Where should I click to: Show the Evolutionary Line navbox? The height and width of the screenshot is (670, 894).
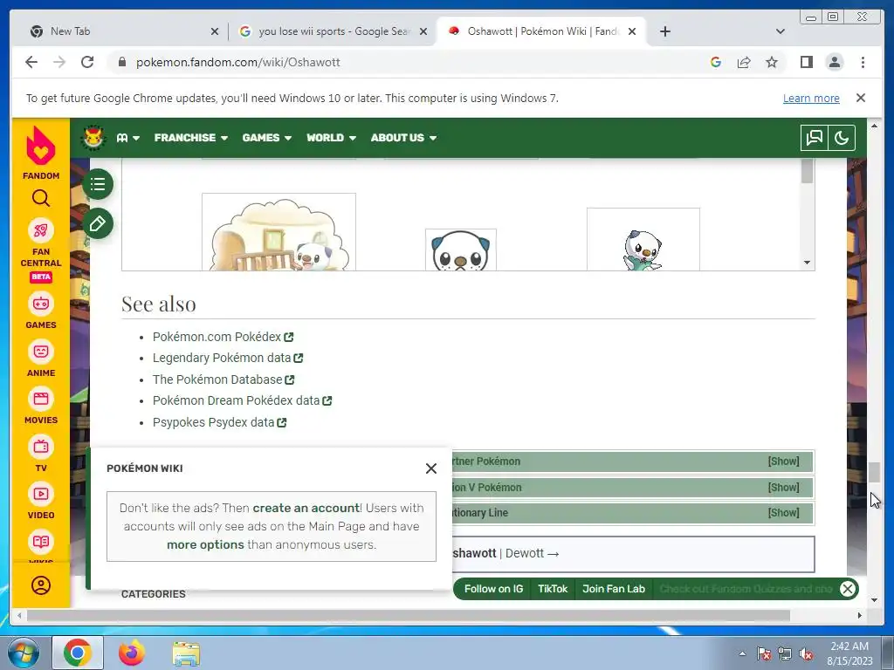[783, 513]
